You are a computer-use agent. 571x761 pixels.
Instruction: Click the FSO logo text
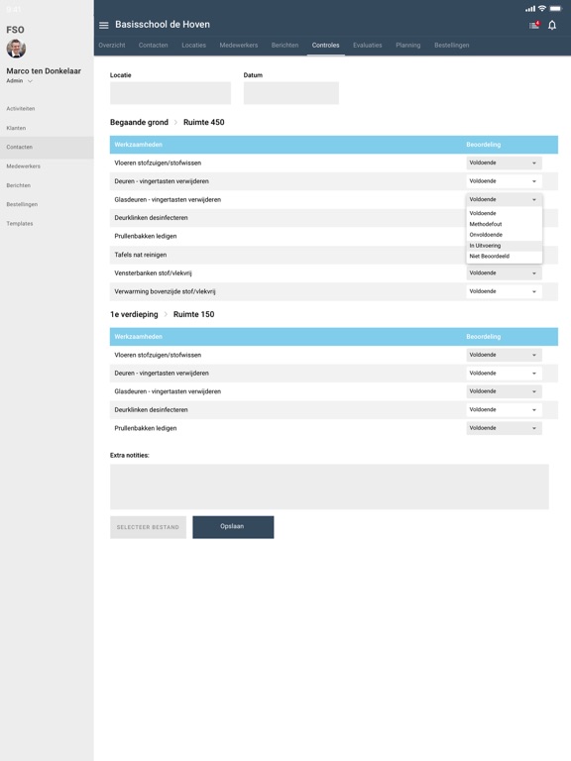pos(15,30)
